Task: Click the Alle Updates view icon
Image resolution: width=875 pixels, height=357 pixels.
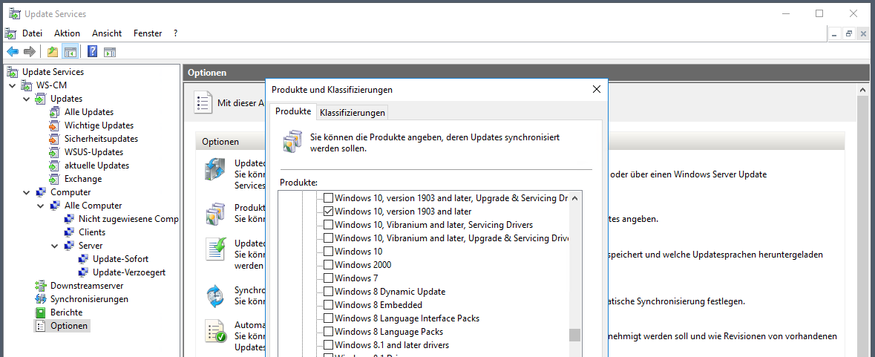Action: click(54, 112)
